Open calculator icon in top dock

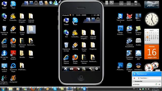107,3
